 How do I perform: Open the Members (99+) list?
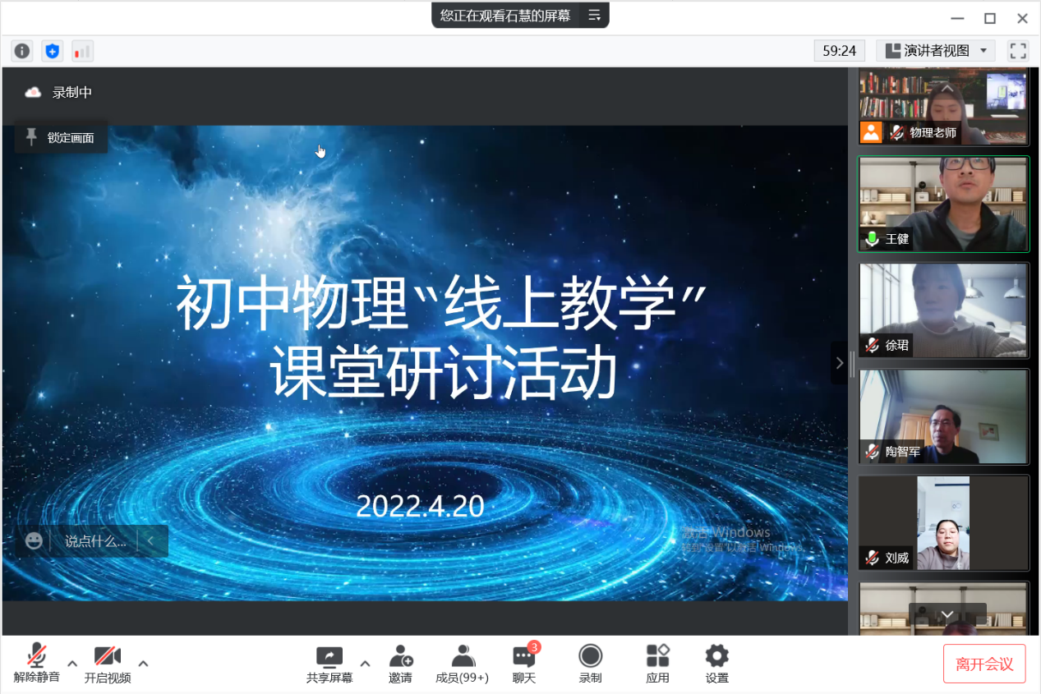coord(462,664)
